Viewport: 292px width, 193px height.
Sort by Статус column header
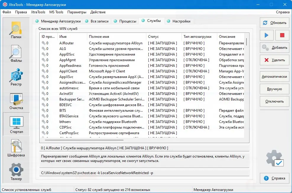[164, 37]
